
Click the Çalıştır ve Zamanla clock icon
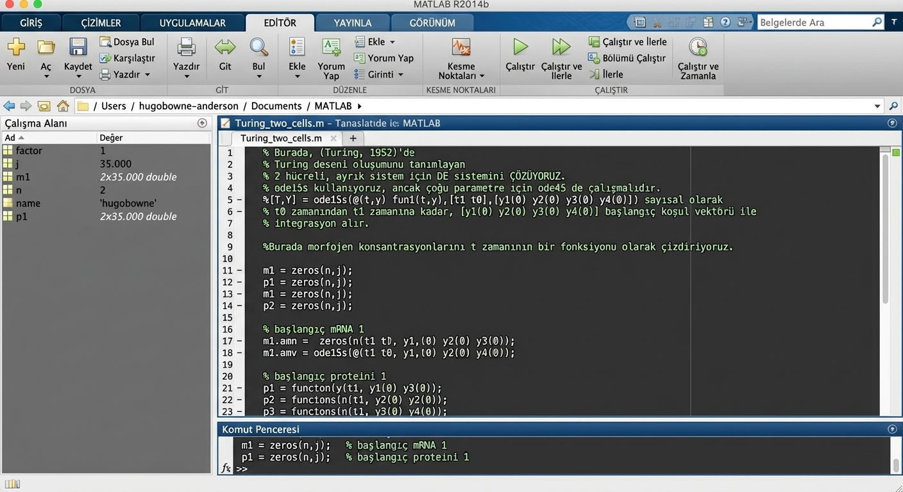[x=698, y=47]
